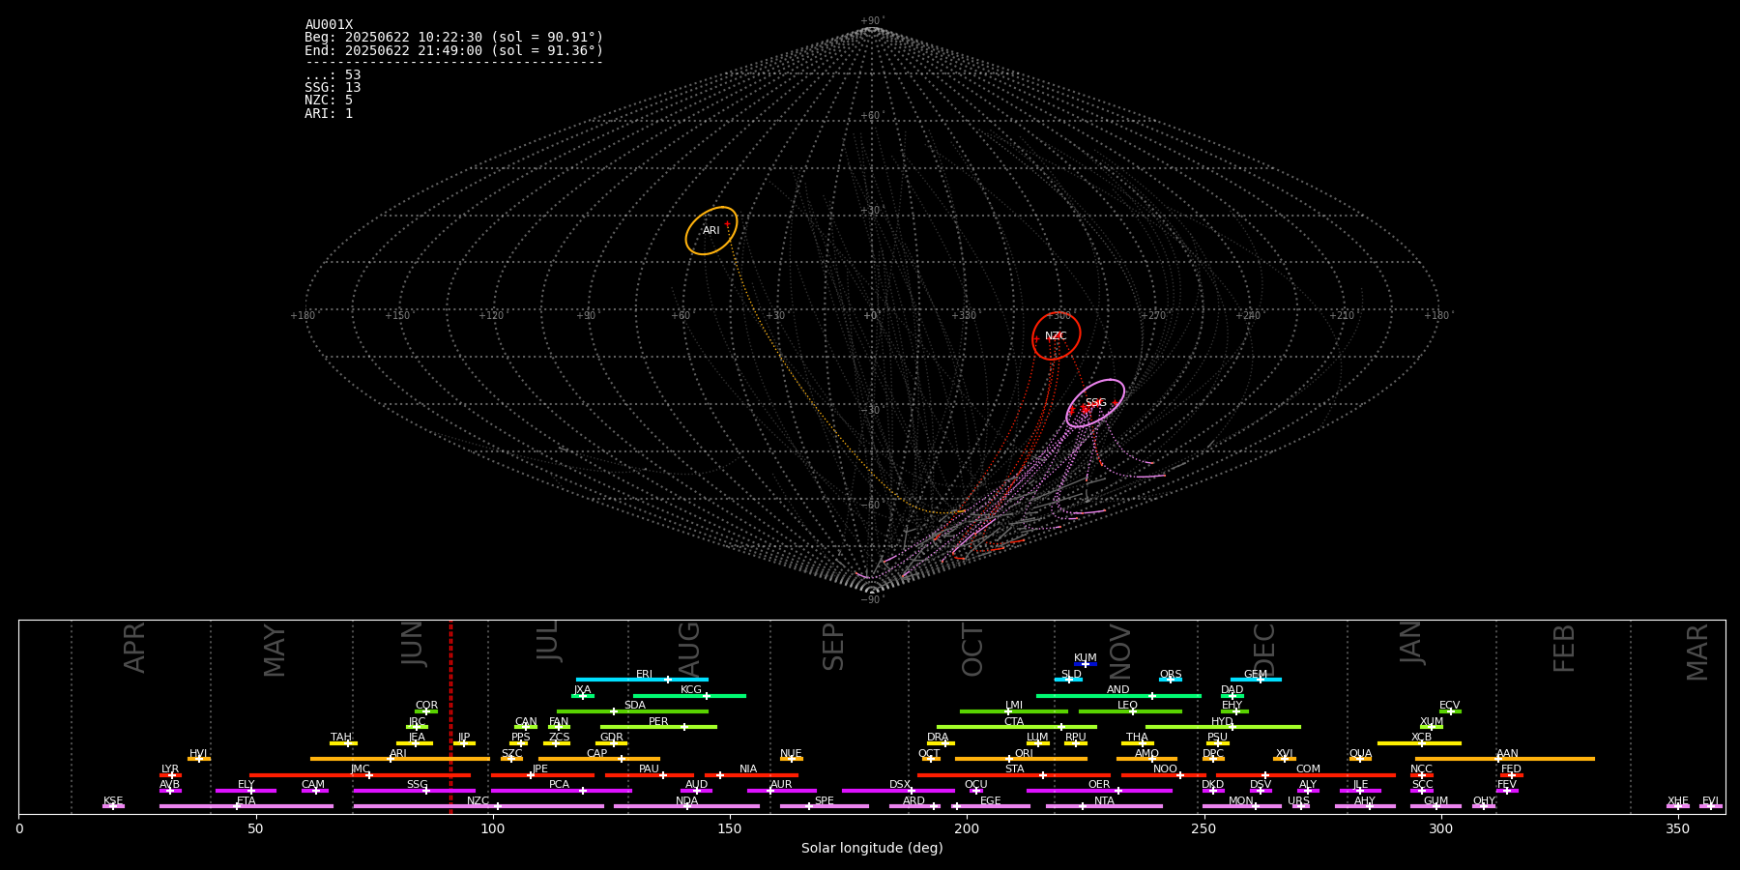The width and height of the screenshot is (1740, 870).
Task: Click the FEB month label
Action: tap(1564, 648)
